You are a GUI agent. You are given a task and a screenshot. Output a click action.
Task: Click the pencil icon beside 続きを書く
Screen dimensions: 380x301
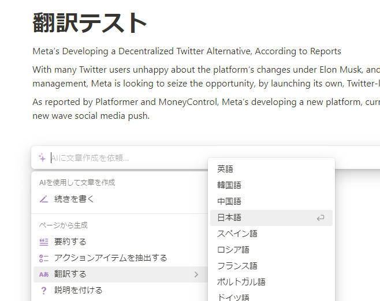pos(44,199)
